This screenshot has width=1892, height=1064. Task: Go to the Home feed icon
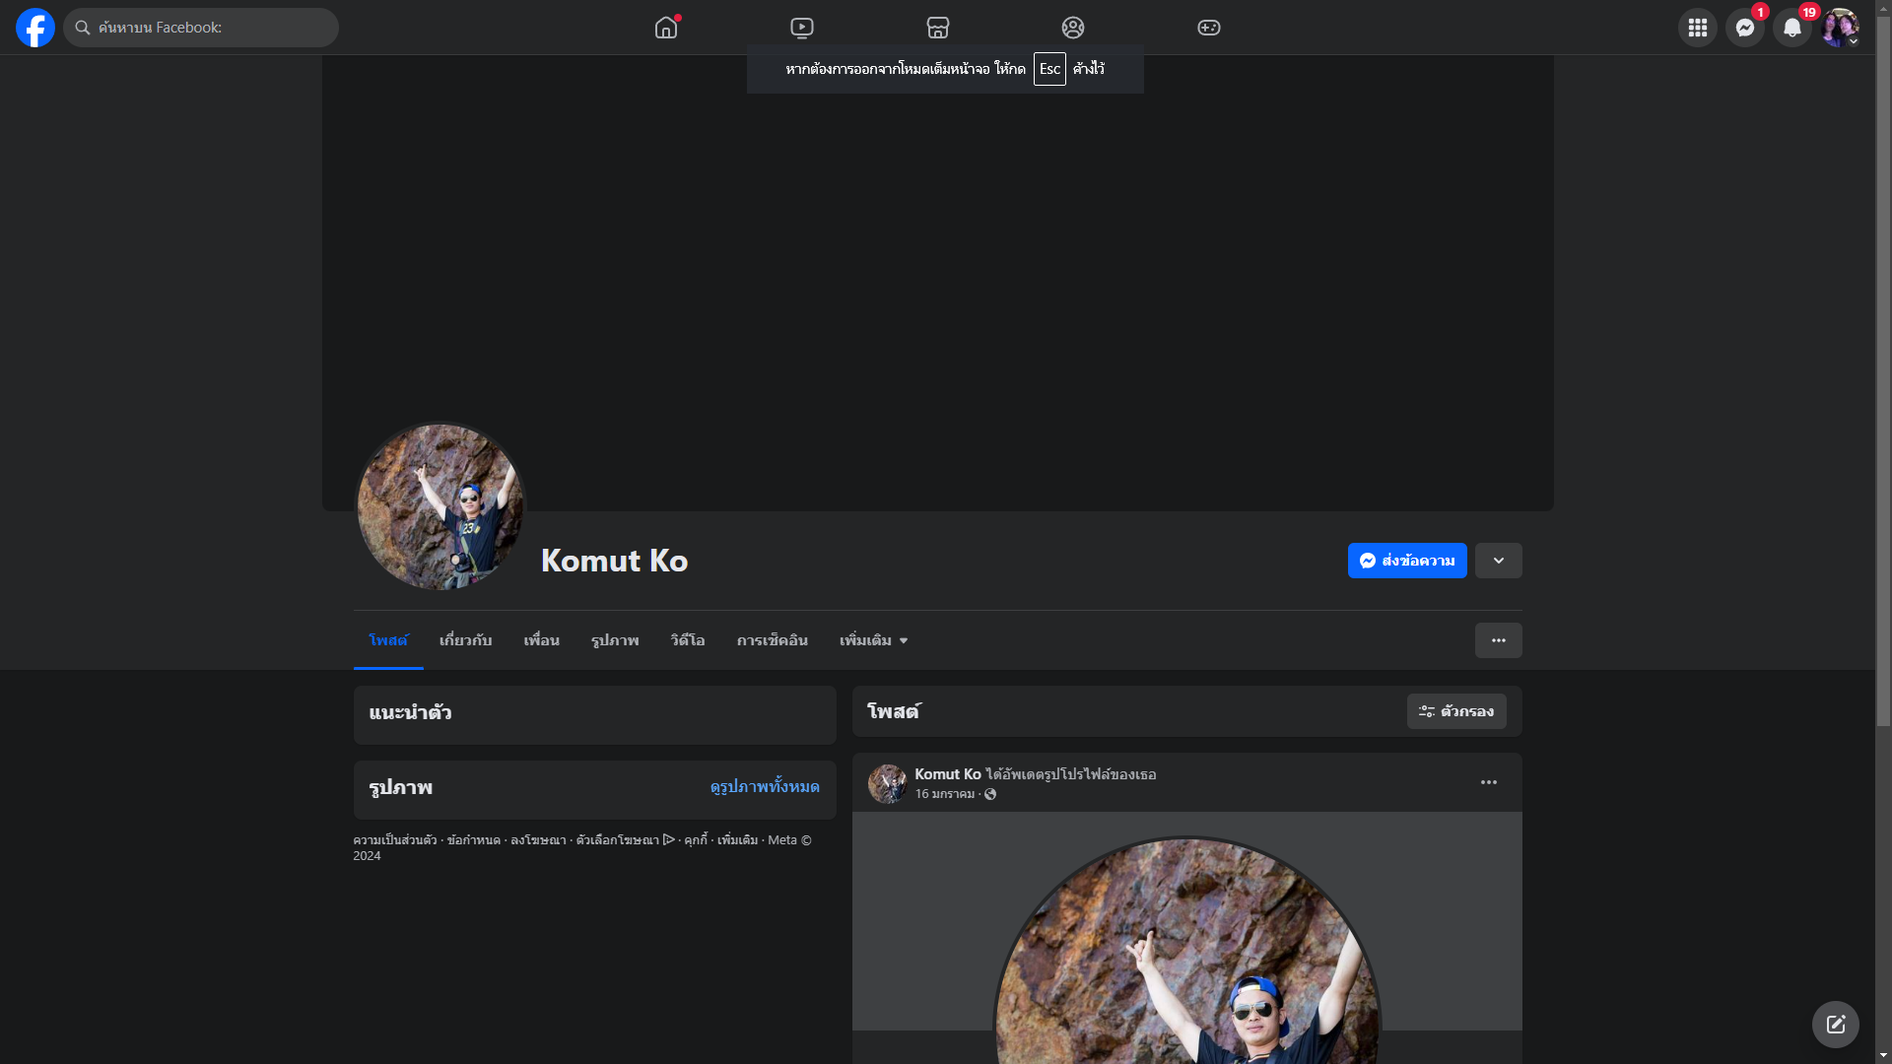(x=666, y=28)
